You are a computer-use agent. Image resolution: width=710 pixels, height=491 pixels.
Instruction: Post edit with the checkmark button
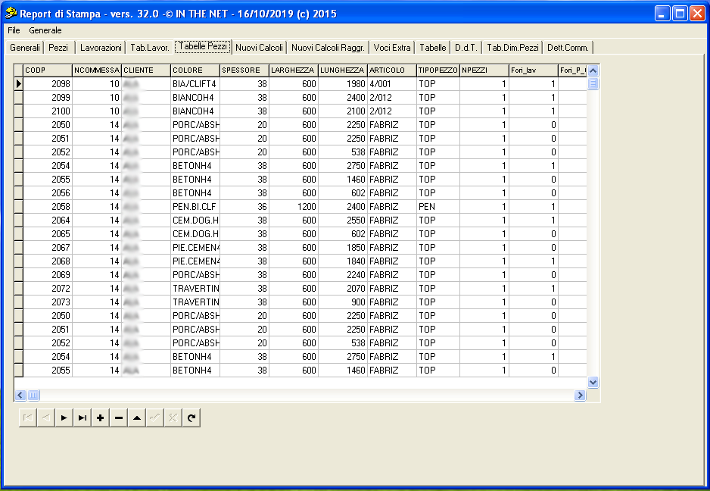tap(155, 418)
